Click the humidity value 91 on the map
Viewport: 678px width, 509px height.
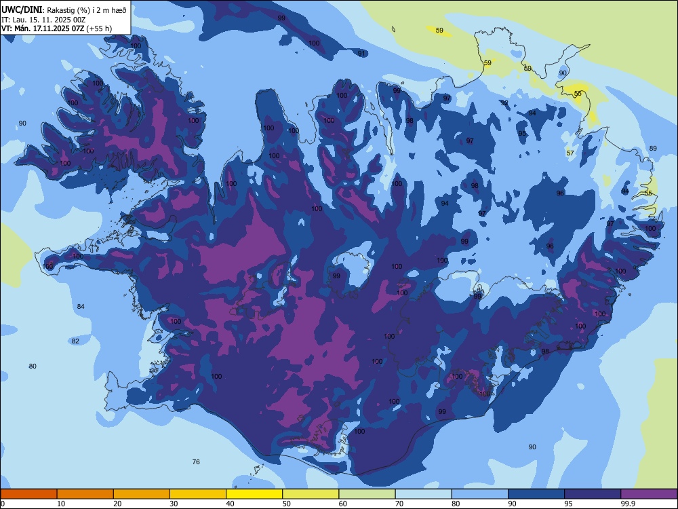(x=361, y=53)
